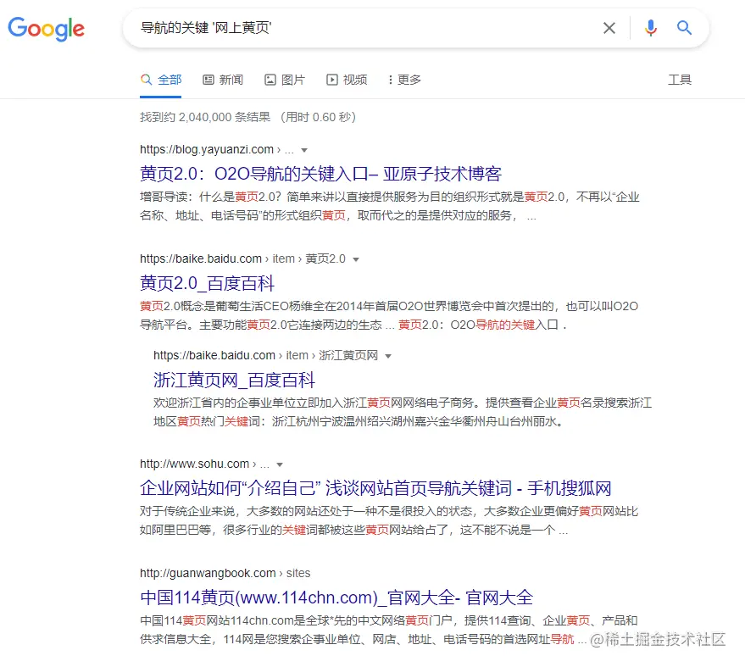Screen dimensions: 745x667
Task: Click the blue magnifier search icon
Action: 684,28
